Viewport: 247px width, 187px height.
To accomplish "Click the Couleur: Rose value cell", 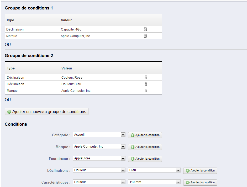I will 72,78.
